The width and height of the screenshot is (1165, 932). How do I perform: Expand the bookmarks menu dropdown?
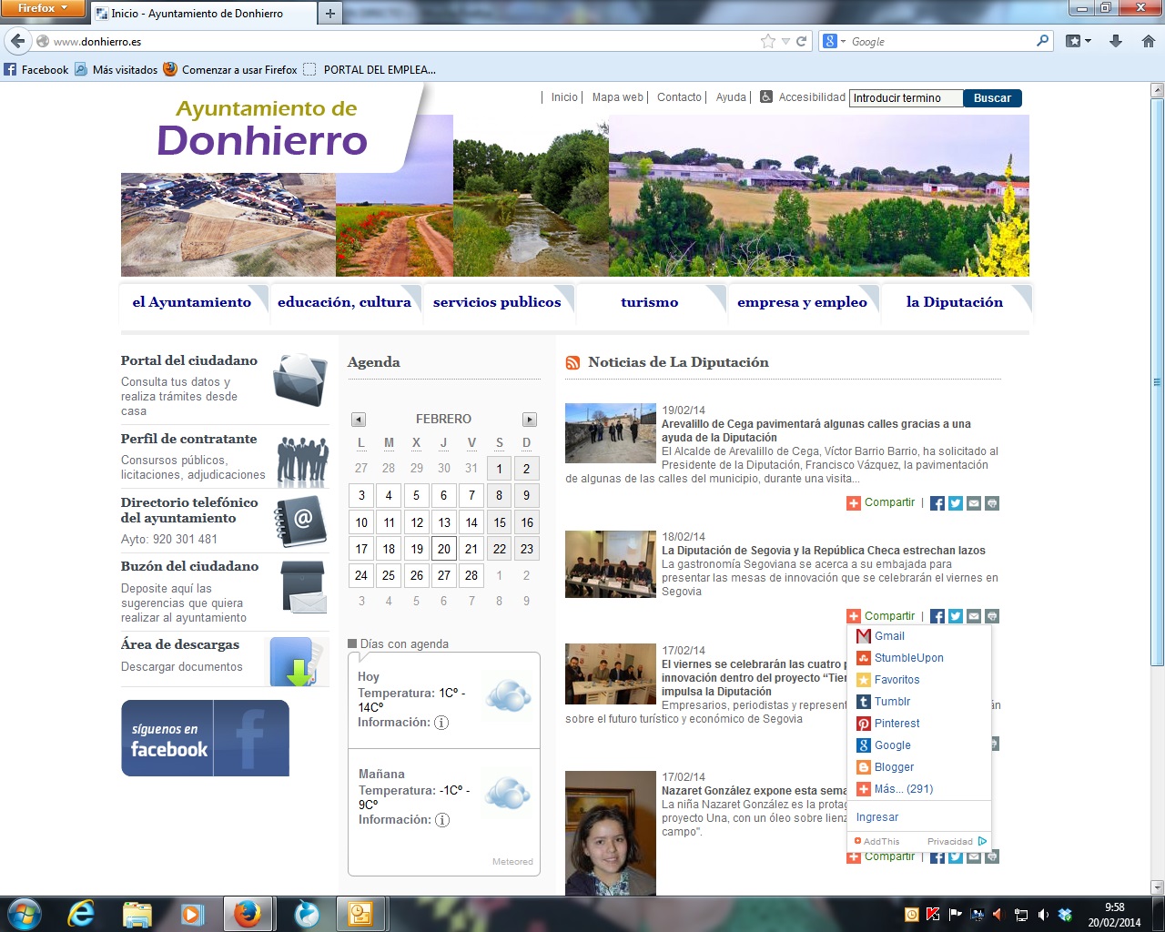tap(1079, 41)
